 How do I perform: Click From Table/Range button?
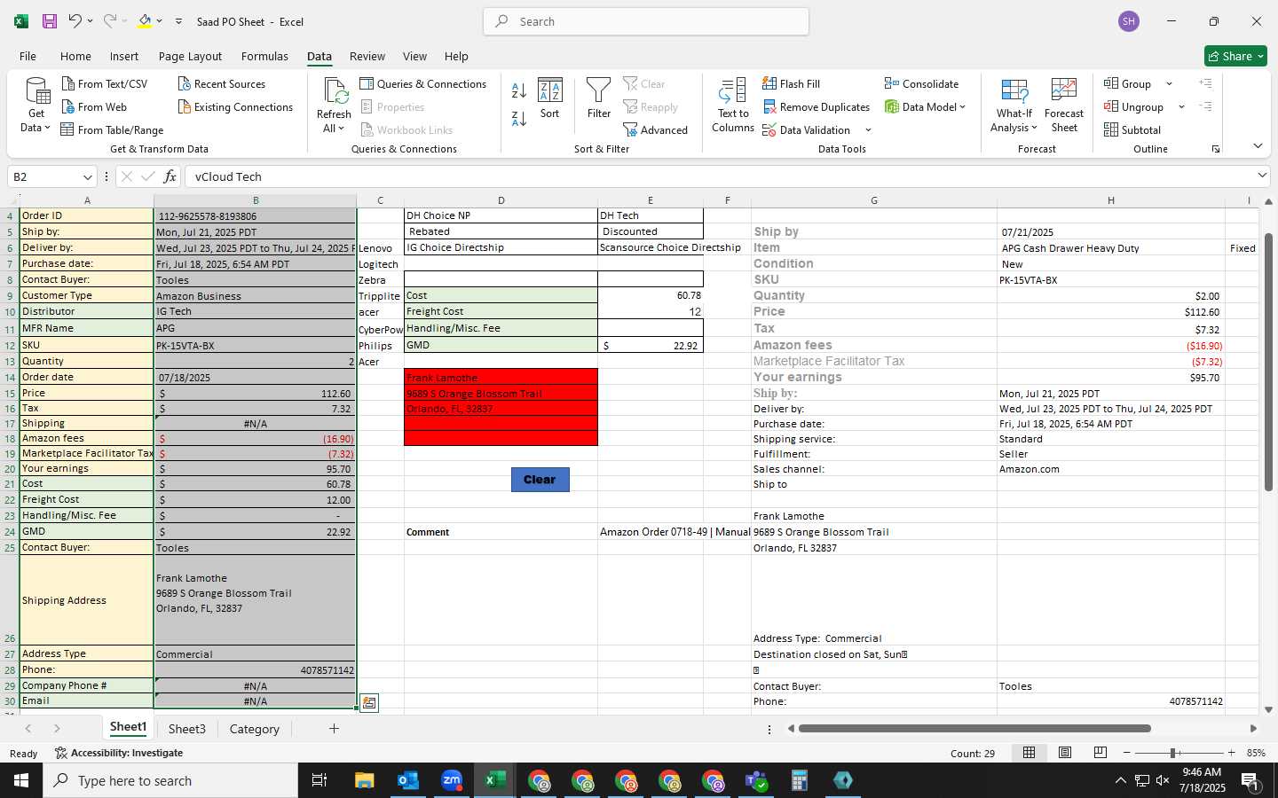[112, 129]
